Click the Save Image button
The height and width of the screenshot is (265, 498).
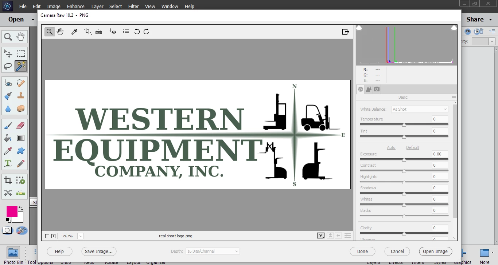(x=99, y=251)
